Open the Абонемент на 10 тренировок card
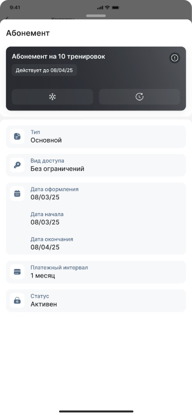This screenshot has width=192, height=415. click(x=96, y=79)
